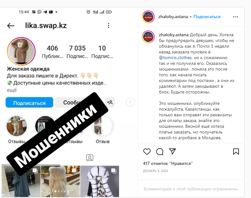Viewport: 251px width, 198px height.
Task: Go to next image with carousel arrow
Action: (130, 102)
